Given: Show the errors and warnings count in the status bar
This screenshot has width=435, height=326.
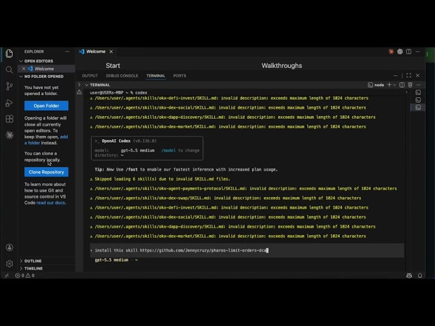Looking at the screenshot, I should point(24,276).
